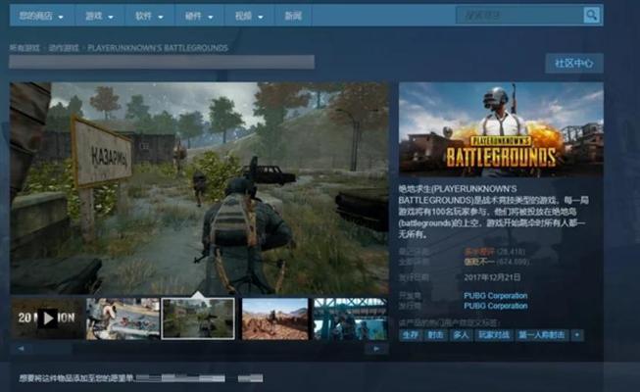Viewport: 640px width, 392px height.
Task: Expand the 软件 dropdown menu
Action: pyautogui.click(x=149, y=16)
